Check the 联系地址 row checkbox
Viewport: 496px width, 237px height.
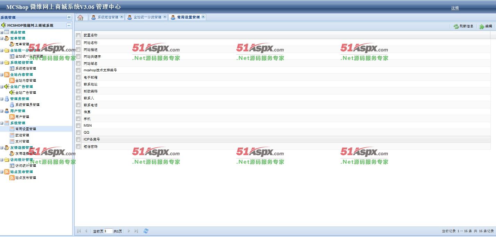[78, 84]
